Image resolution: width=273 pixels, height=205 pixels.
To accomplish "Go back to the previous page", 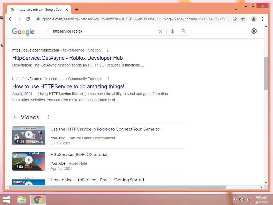I will point(11,19).
